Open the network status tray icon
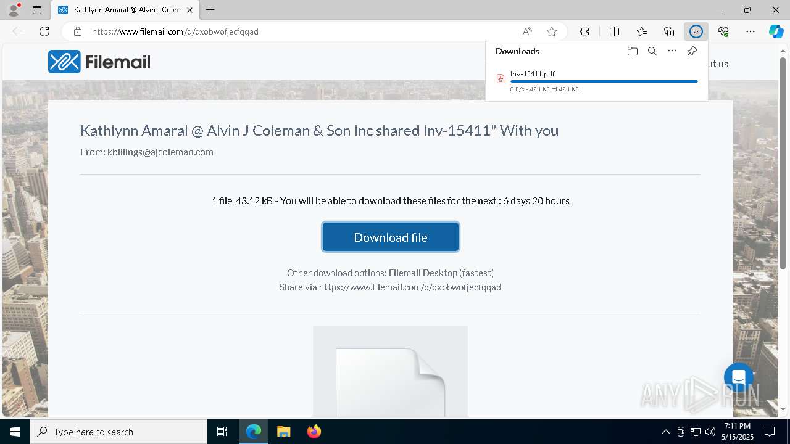The height and width of the screenshot is (444, 790). pos(696,432)
